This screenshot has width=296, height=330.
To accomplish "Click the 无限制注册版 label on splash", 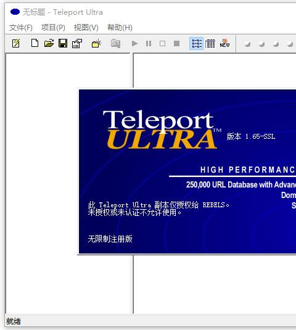I will tap(110, 239).
